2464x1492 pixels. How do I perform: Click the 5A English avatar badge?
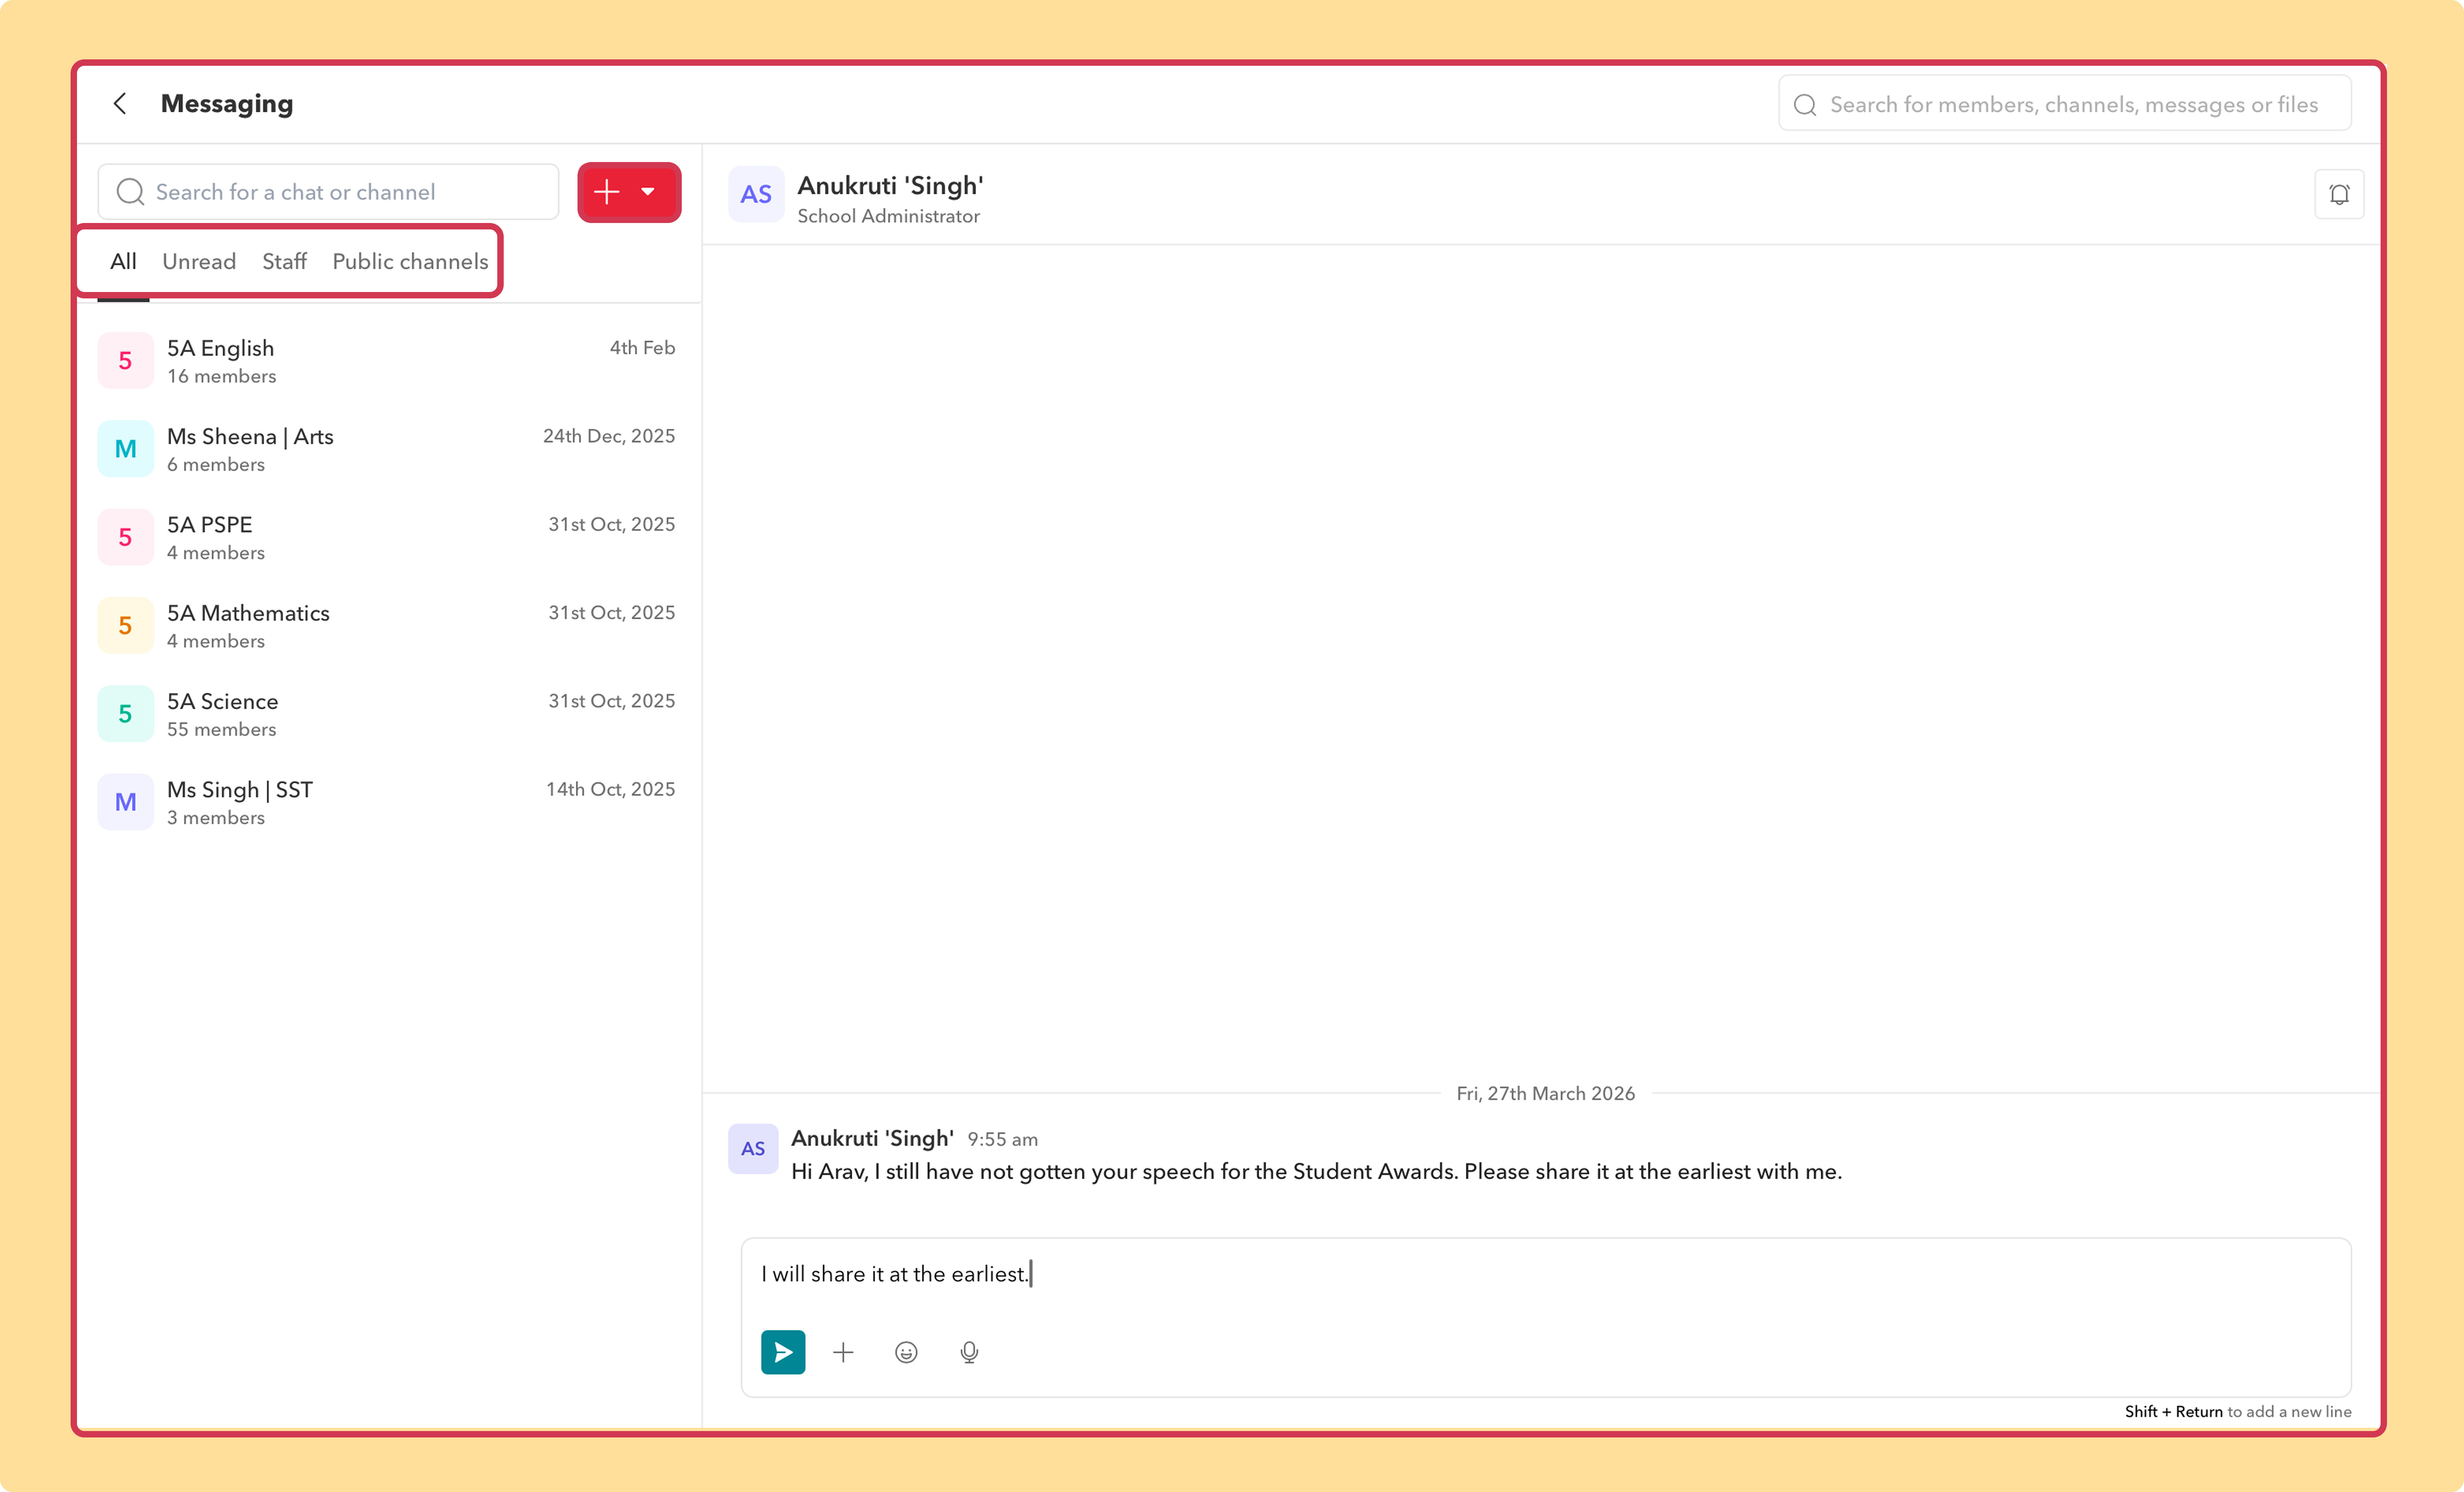pos(125,361)
